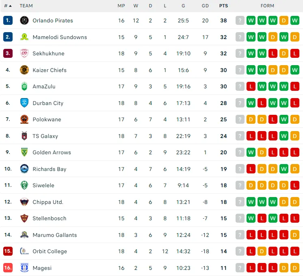Click the TS Galaxy team badge
The image size is (303, 276).
pos(24,136)
